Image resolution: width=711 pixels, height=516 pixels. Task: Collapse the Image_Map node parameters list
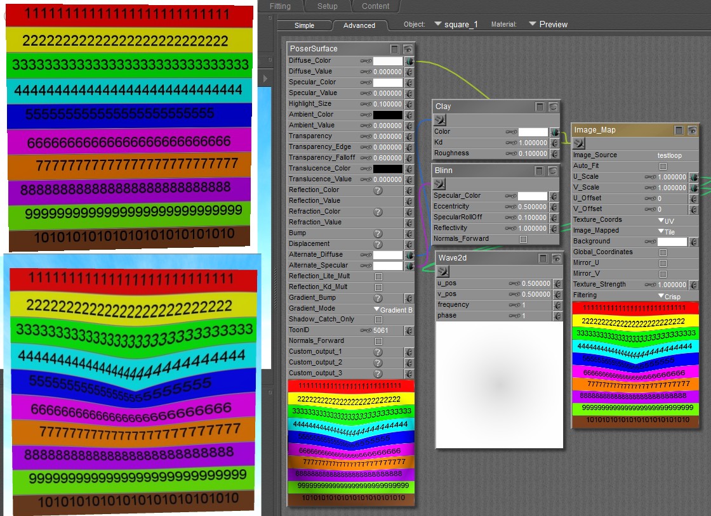[679, 130]
